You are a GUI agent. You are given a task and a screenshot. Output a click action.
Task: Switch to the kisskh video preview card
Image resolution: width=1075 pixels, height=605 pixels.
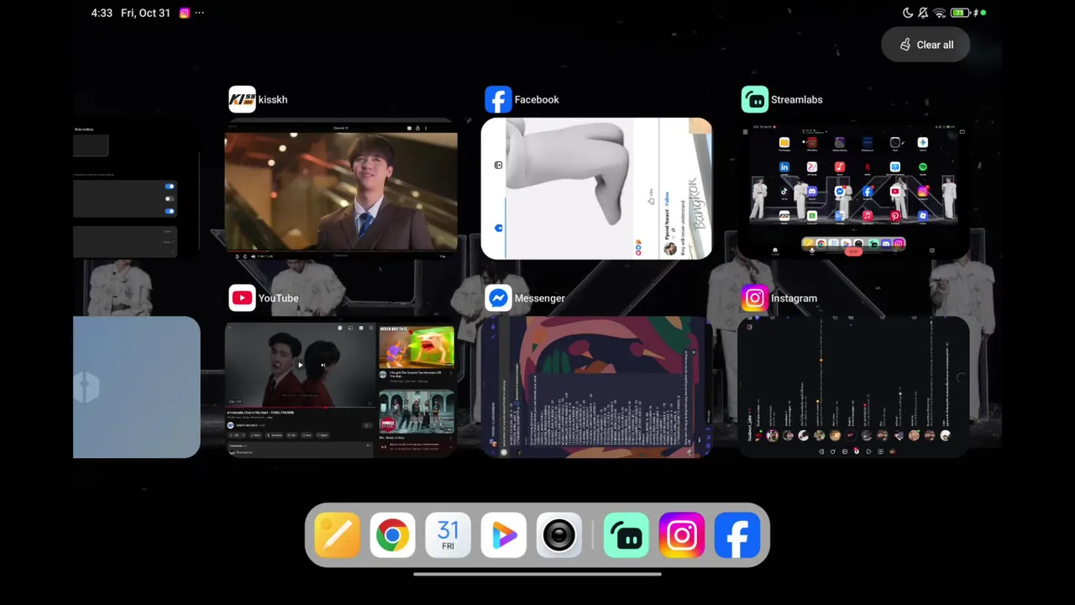click(x=341, y=188)
